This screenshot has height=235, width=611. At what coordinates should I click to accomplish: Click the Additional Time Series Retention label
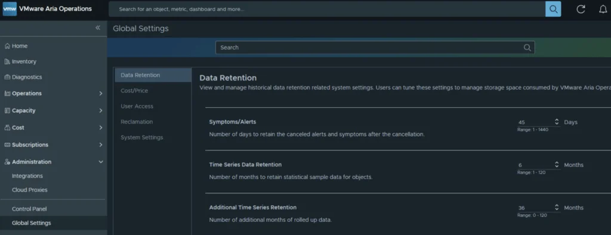[x=253, y=208]
